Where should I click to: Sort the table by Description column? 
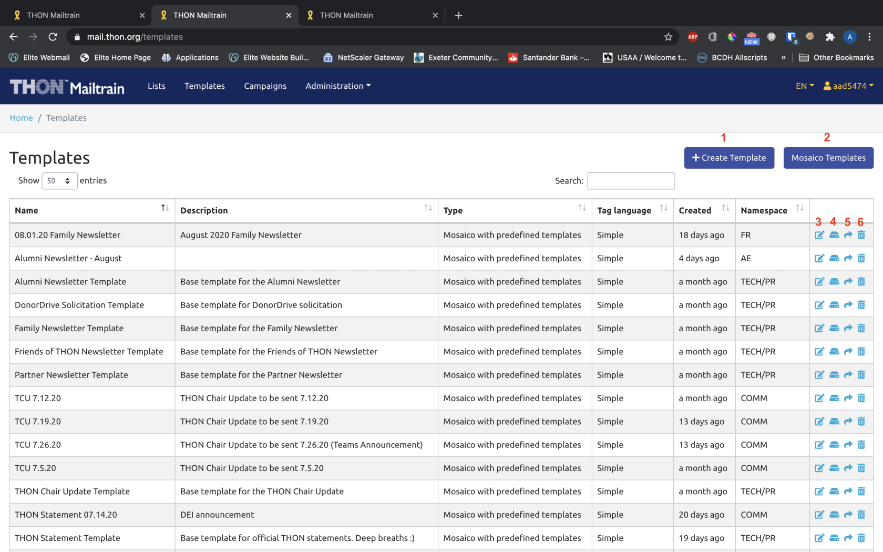pos(306,210)
